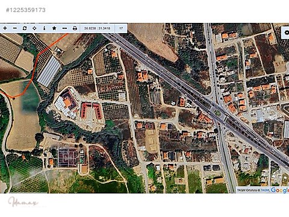Viewport: 289px width, 217px height.
Task: Activate the locate crosshair icon
Action: tap(34, 28)
